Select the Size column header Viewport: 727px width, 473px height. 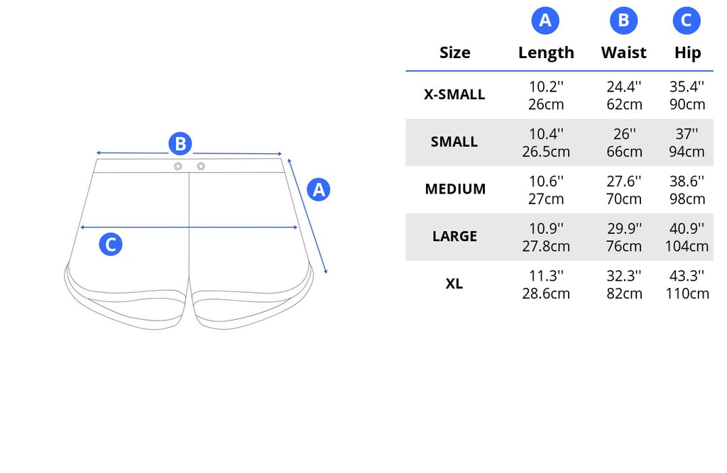(x=454, y=52)
